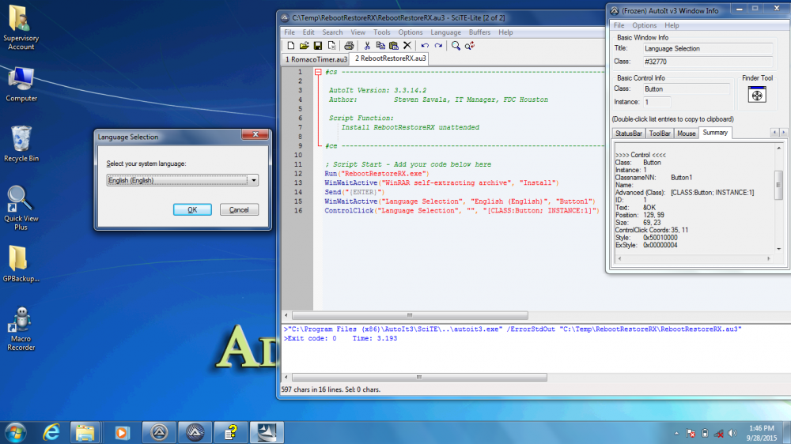Click Basic Window Info Class field #32770
Viewport: 791px width, 444px height.
click(x=707, y=62)
